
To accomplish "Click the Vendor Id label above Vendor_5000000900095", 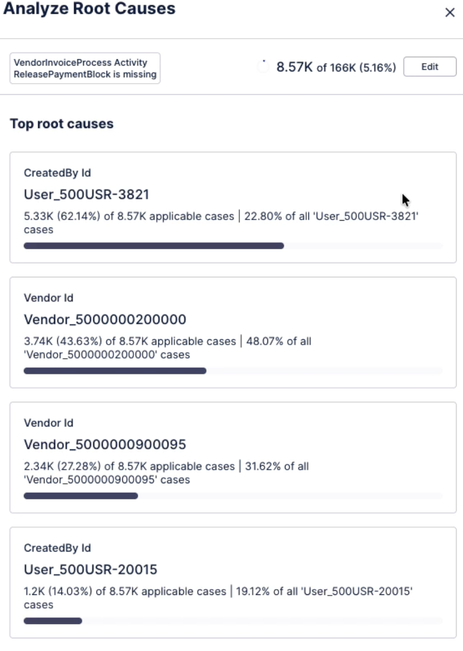I will tap(49, 423).
